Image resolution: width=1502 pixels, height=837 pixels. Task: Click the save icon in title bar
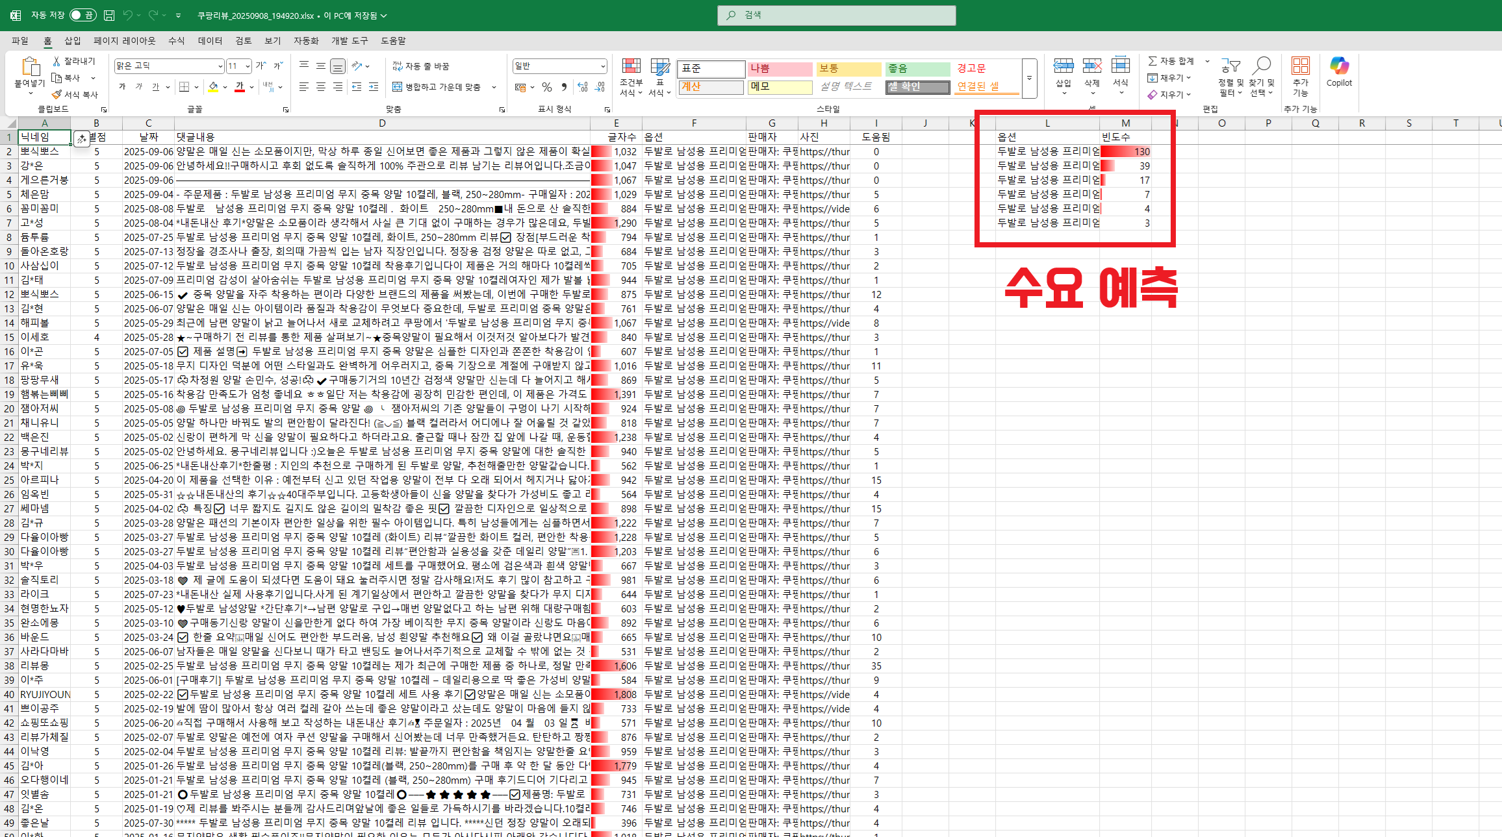109,15
